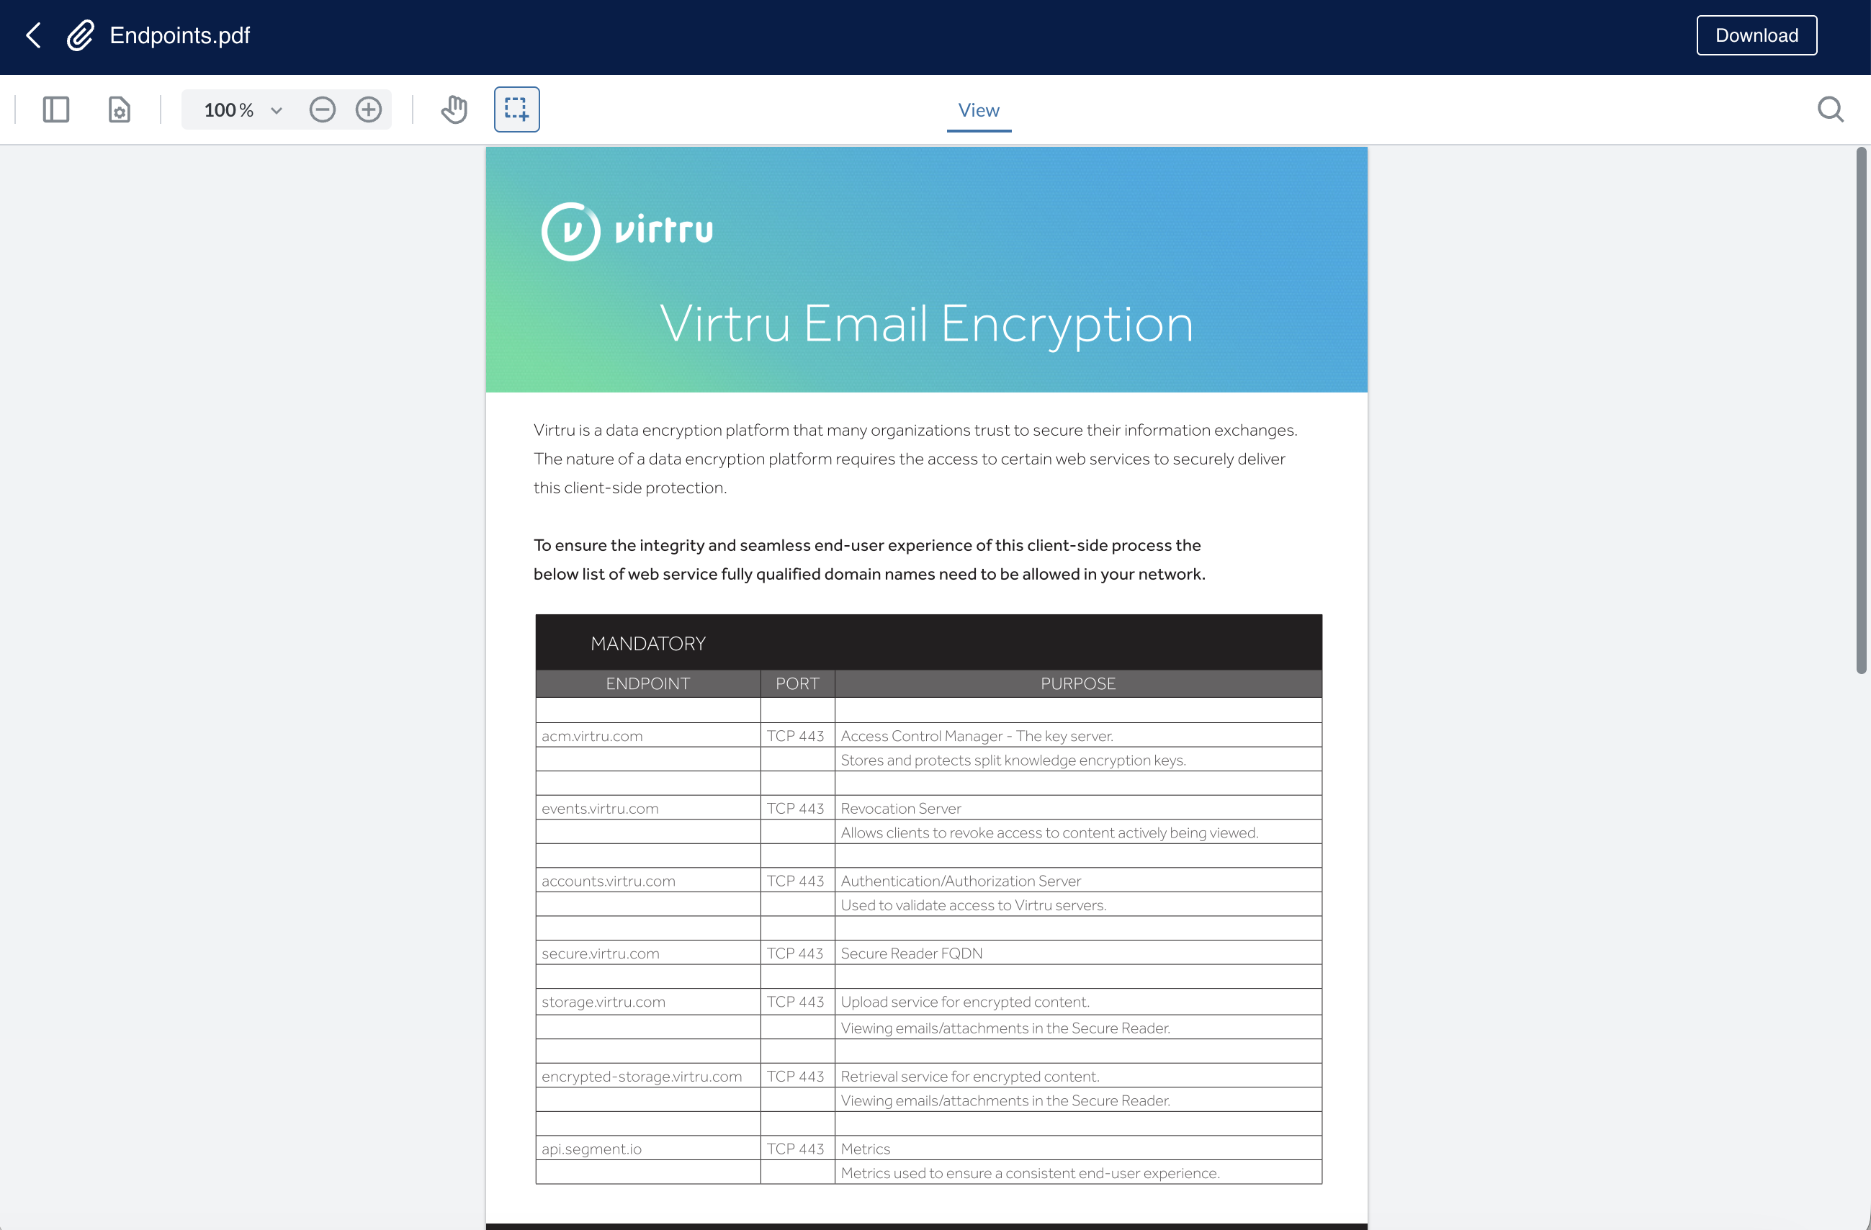Open search with magnifier icon

tap(1829, 109)
